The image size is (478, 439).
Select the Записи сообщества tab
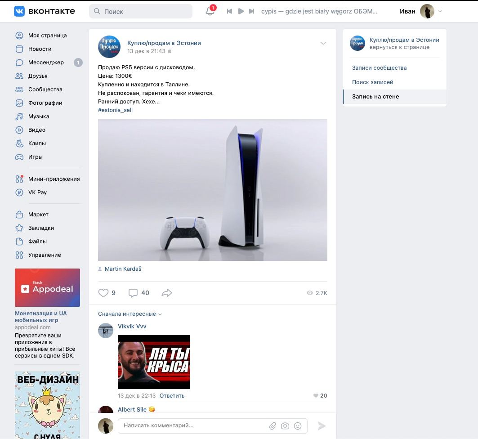[395, 67]
